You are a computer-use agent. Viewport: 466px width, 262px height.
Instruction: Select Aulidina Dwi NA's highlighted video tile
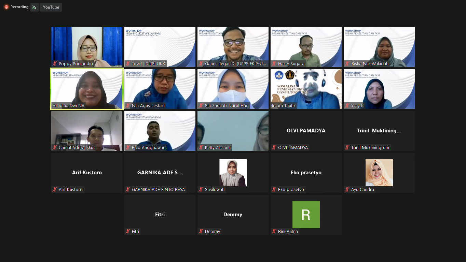(x=86, y=89)
